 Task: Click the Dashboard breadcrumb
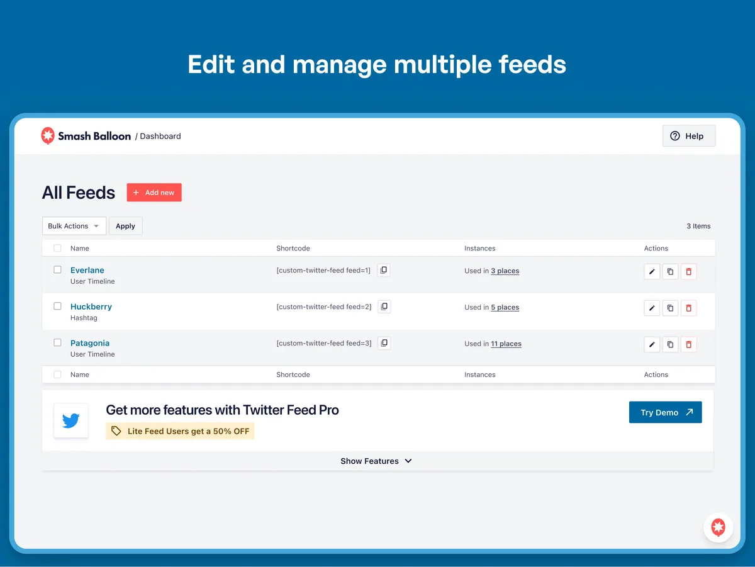point(160,136)
